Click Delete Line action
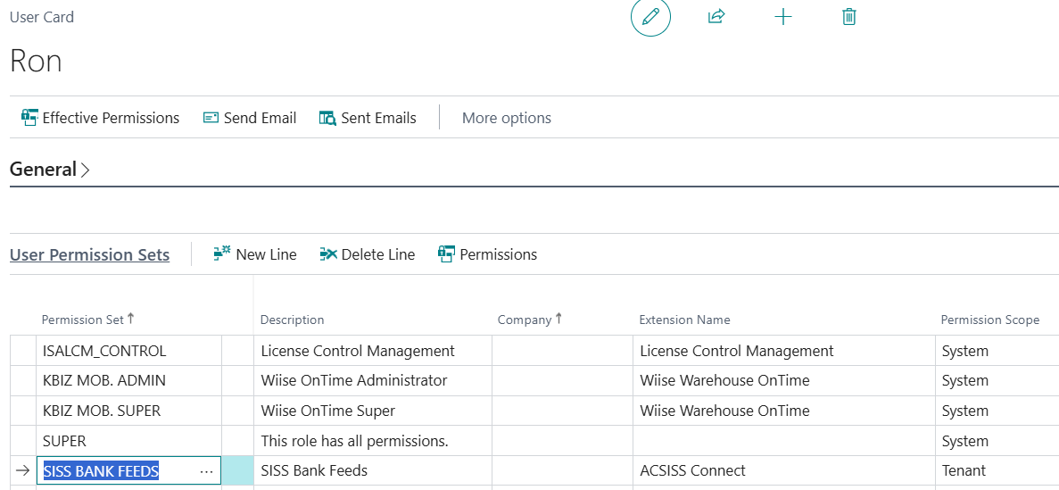 click(x=367, y=254)
